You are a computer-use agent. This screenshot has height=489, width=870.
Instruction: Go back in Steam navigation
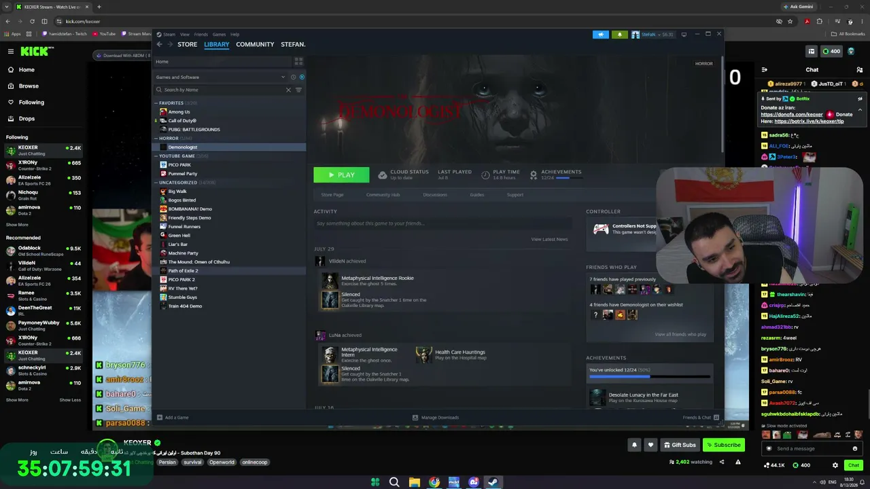click(x=159, y=44)
